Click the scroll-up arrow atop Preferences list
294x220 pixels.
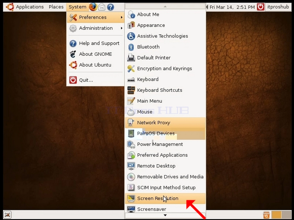click(165, 6)
